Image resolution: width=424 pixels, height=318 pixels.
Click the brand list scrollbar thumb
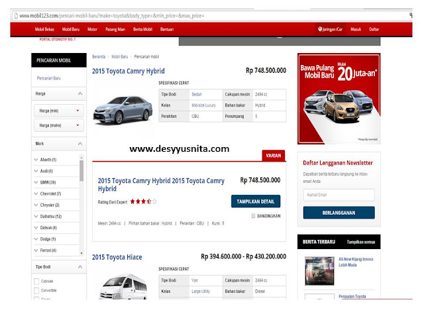coord(81,171)
